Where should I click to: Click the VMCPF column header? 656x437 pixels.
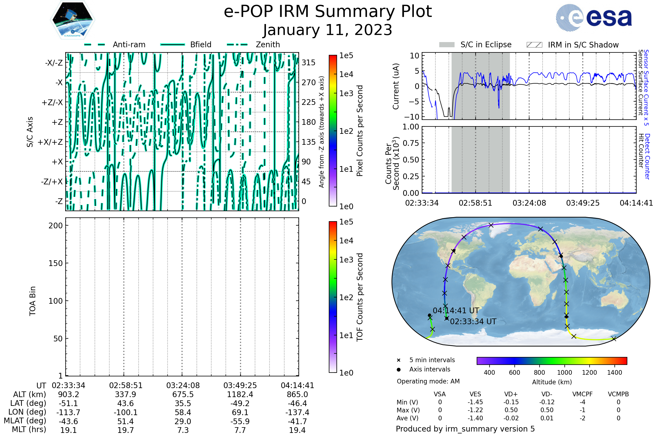coord(582,394)
